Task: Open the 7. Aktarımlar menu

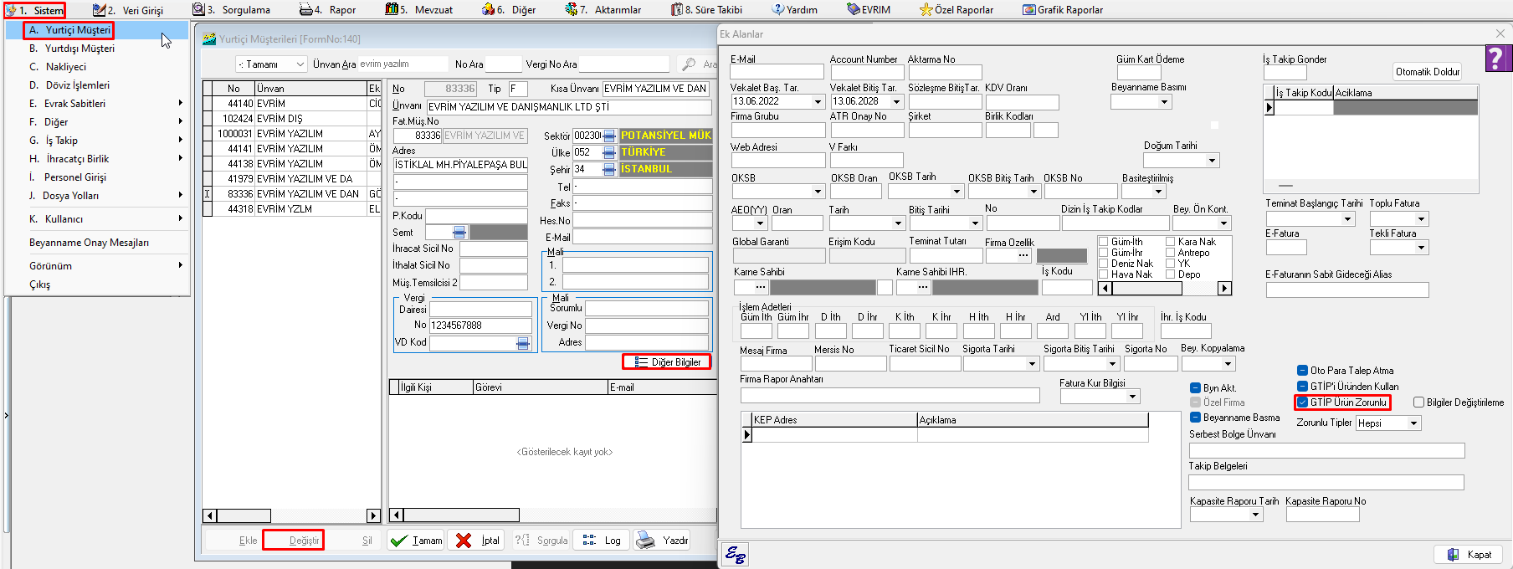Action: point(603,10)
